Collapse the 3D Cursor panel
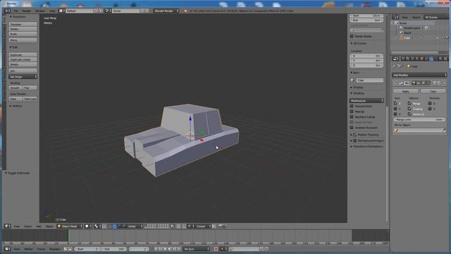 359,44
